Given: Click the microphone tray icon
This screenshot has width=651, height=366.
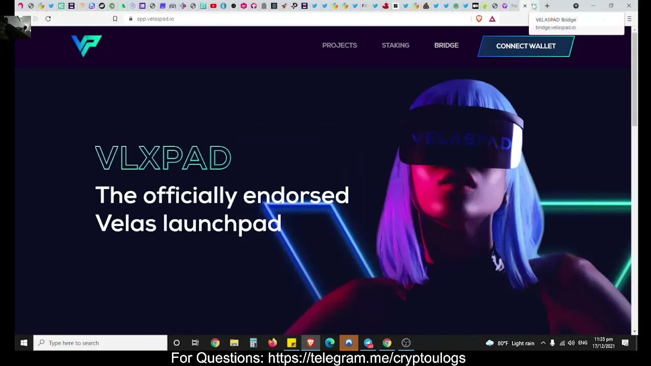Looking at the screenshot, I should click(552, 343).
